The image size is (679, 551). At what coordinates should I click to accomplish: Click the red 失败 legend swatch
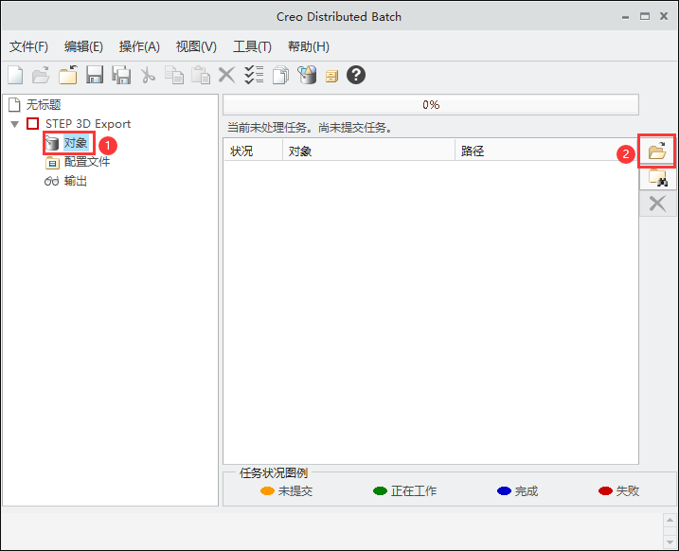click(605, 490)
